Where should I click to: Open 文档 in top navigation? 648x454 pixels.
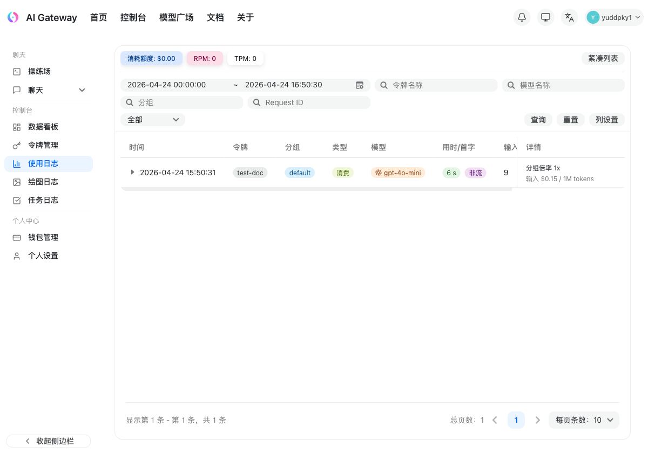215,17
